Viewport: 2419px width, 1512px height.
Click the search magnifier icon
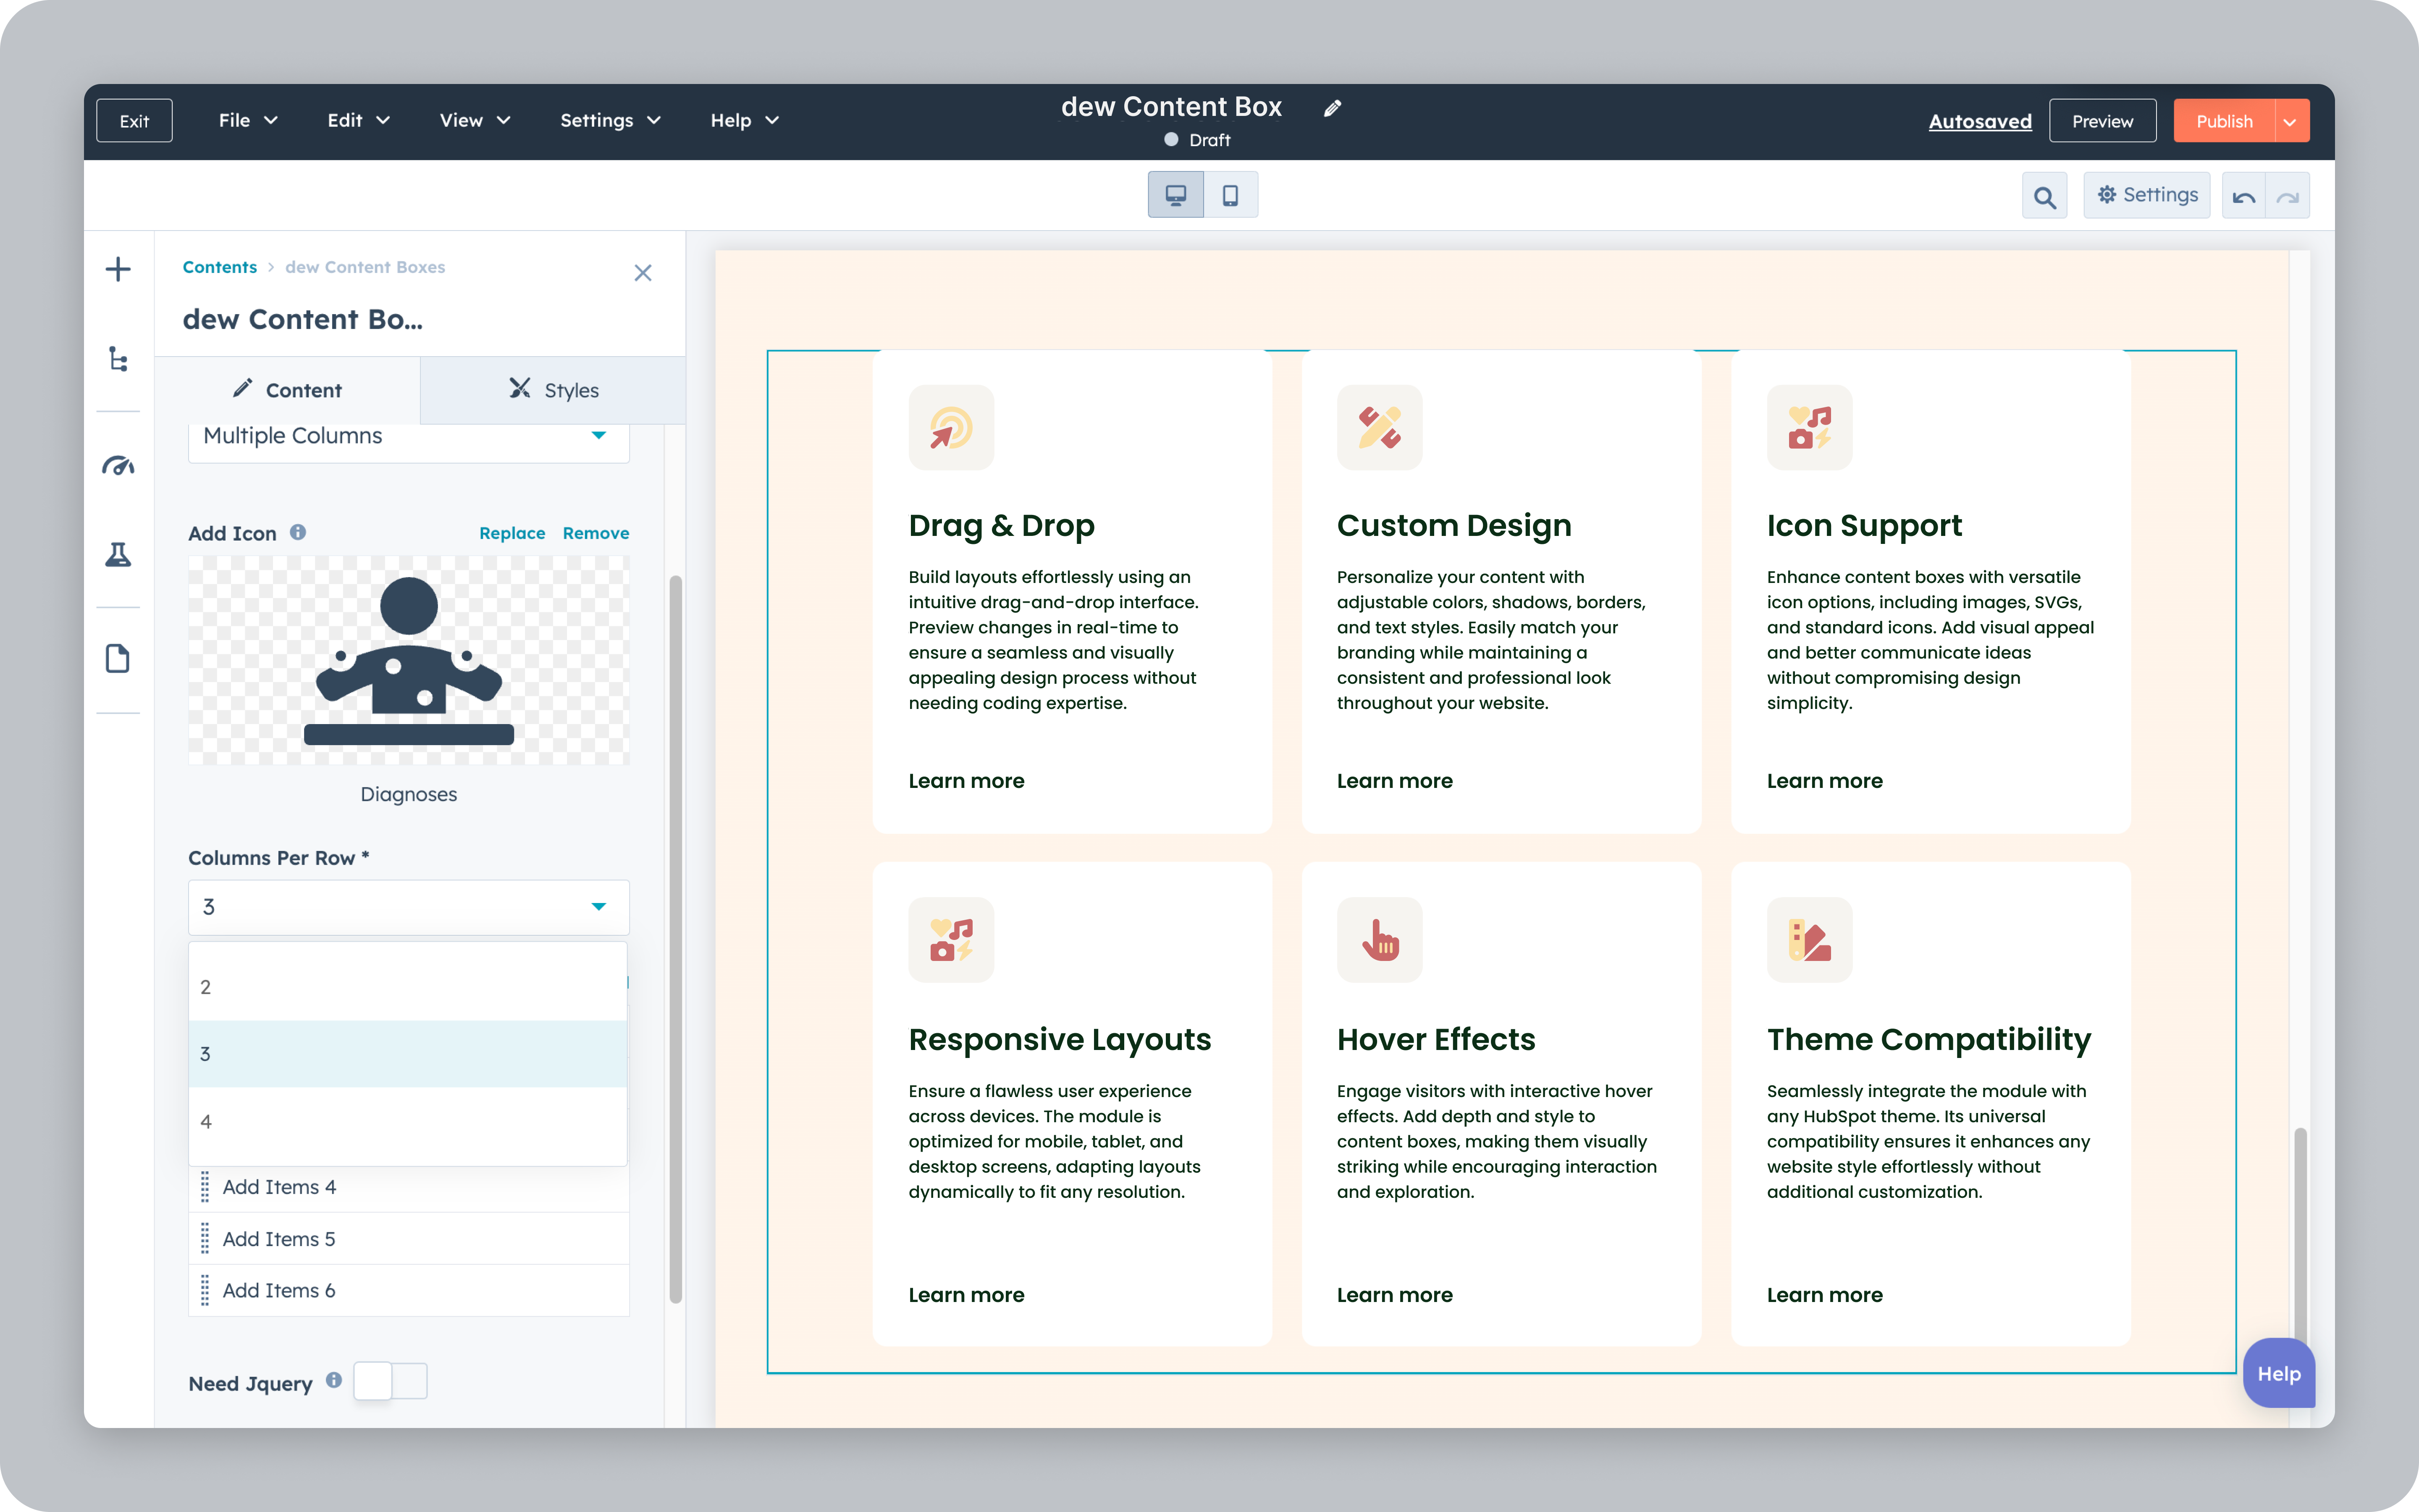tap(2044, 195)
